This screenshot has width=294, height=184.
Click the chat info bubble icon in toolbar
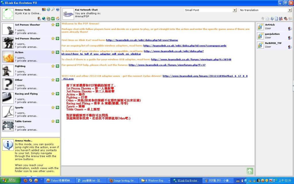pyautogui.click(x=272, y=18)
